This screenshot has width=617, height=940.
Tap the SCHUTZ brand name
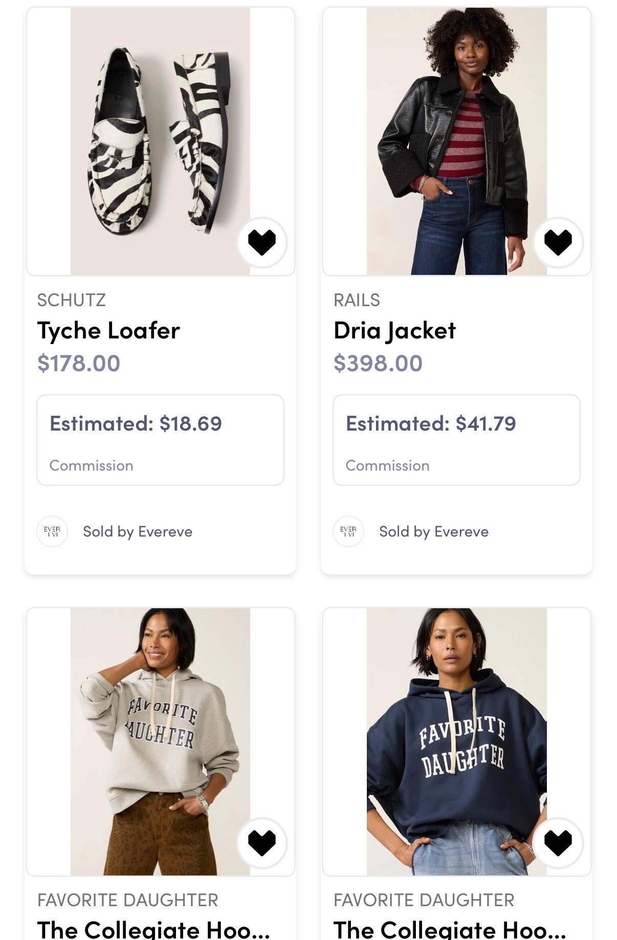[x=72, y=300]
